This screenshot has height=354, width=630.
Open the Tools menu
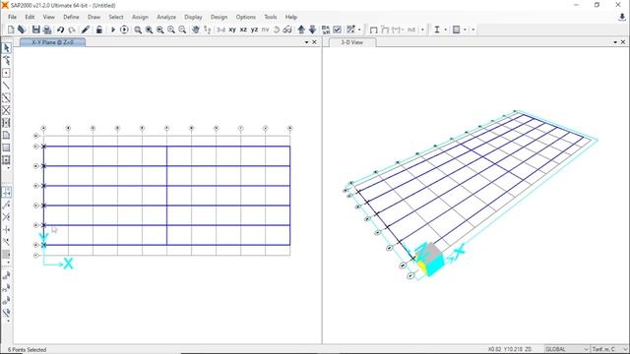coord(271,17)
